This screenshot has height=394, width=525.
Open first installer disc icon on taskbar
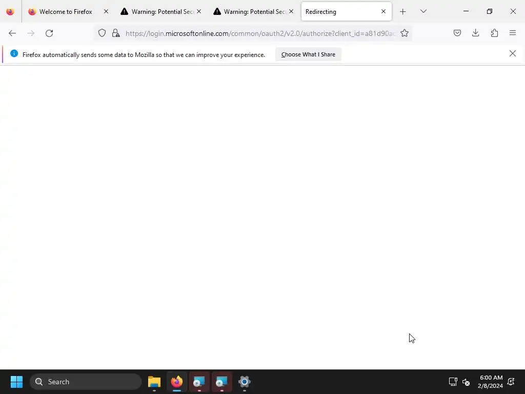pyautogui.click(x=199, y=382)
